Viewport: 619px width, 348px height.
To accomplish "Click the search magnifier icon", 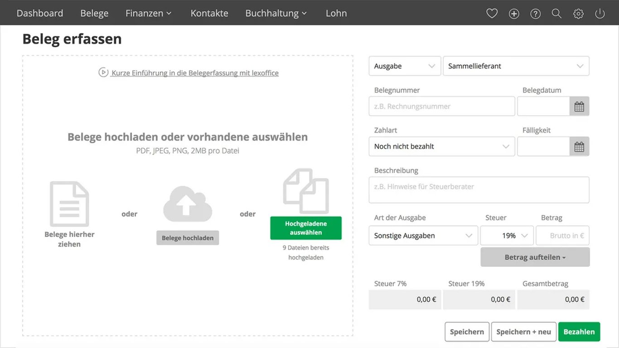I will pyautogui.click(x=556, y=14).
